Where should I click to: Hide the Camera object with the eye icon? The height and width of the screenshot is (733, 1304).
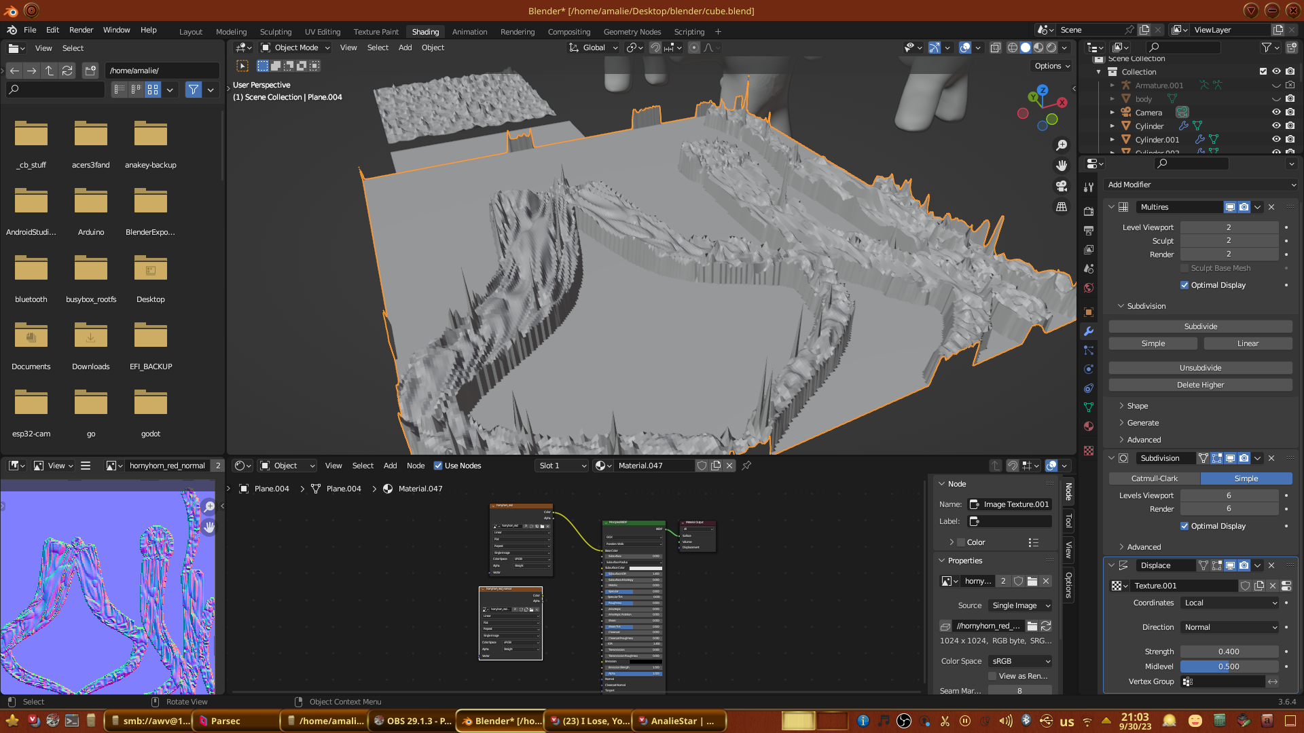click(1276, 113)
